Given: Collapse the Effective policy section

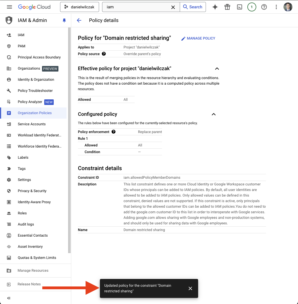Looking at the screenshot, I should point(217,69).
